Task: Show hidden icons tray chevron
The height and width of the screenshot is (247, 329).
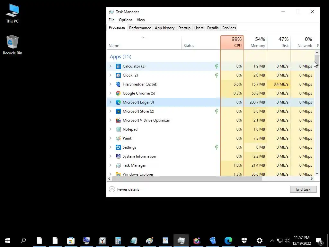Action: pos(272,241)
